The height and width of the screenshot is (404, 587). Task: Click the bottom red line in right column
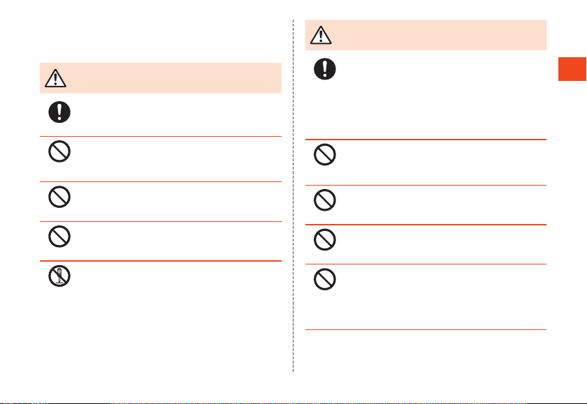426,329
